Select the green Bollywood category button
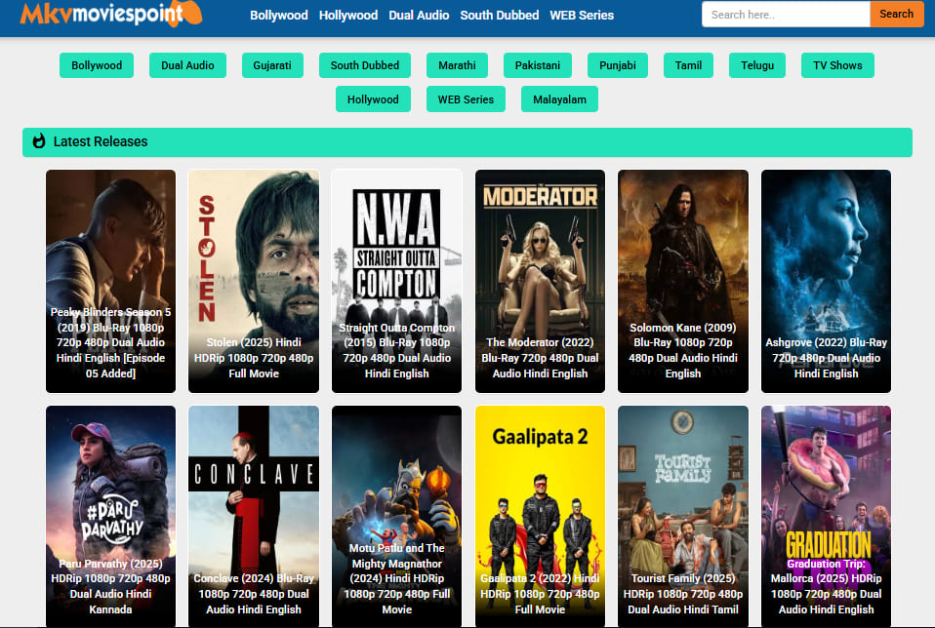Viewport: 935px width, 628px height. coord(97,65)
